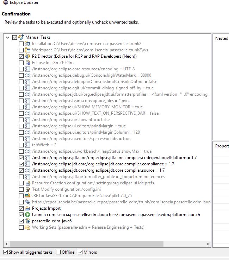Click the Properties panel header

222,146
